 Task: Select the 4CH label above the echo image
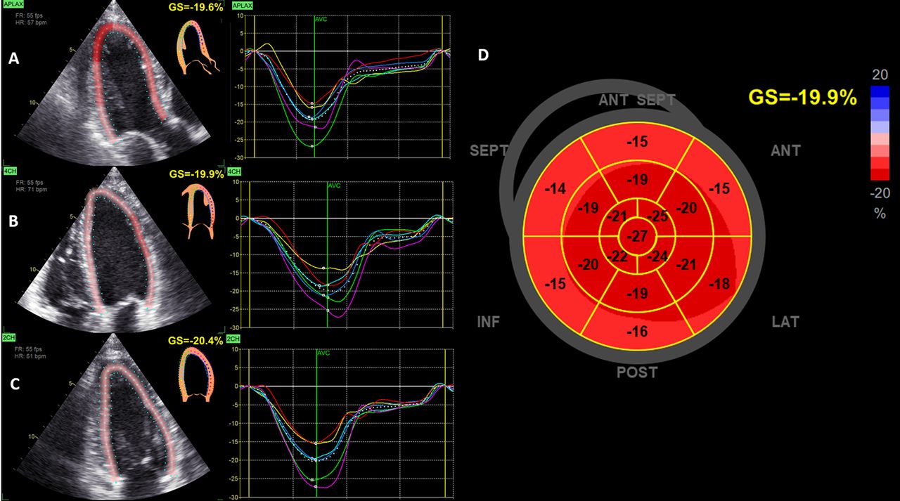point(9,171)
